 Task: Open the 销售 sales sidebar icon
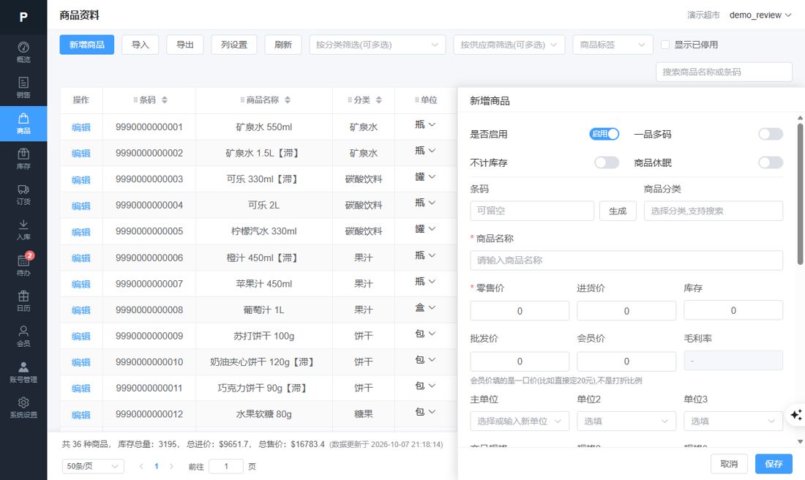coord(23,88)
